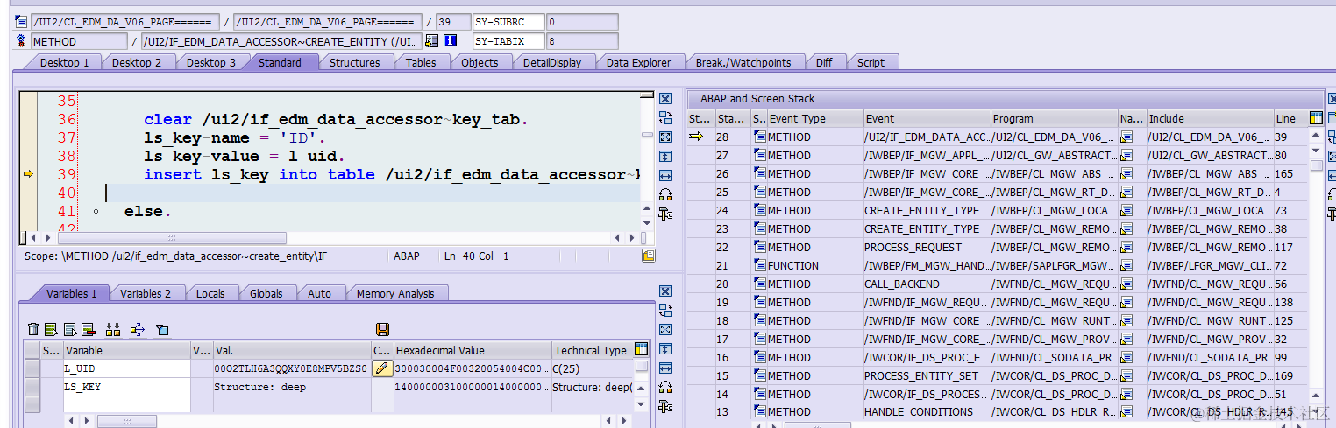
Task: Open variables table column layout icon
Action: (642, 349)
